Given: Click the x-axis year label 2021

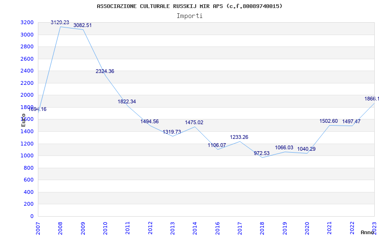Looking at the screenshot, I should pos(329,228).
